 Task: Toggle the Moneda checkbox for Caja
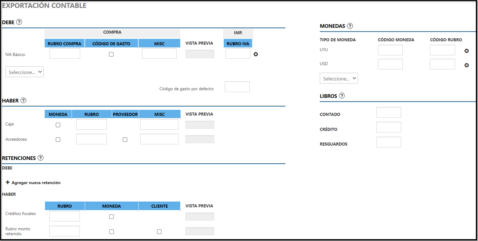coord(58,125)
